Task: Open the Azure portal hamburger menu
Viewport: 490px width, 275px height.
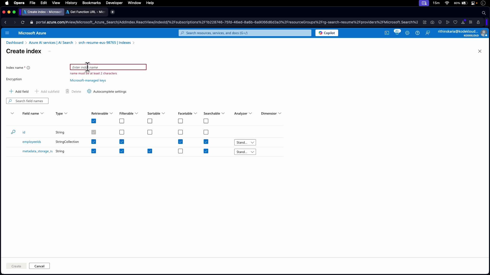Action: click(x=7, y=33)
